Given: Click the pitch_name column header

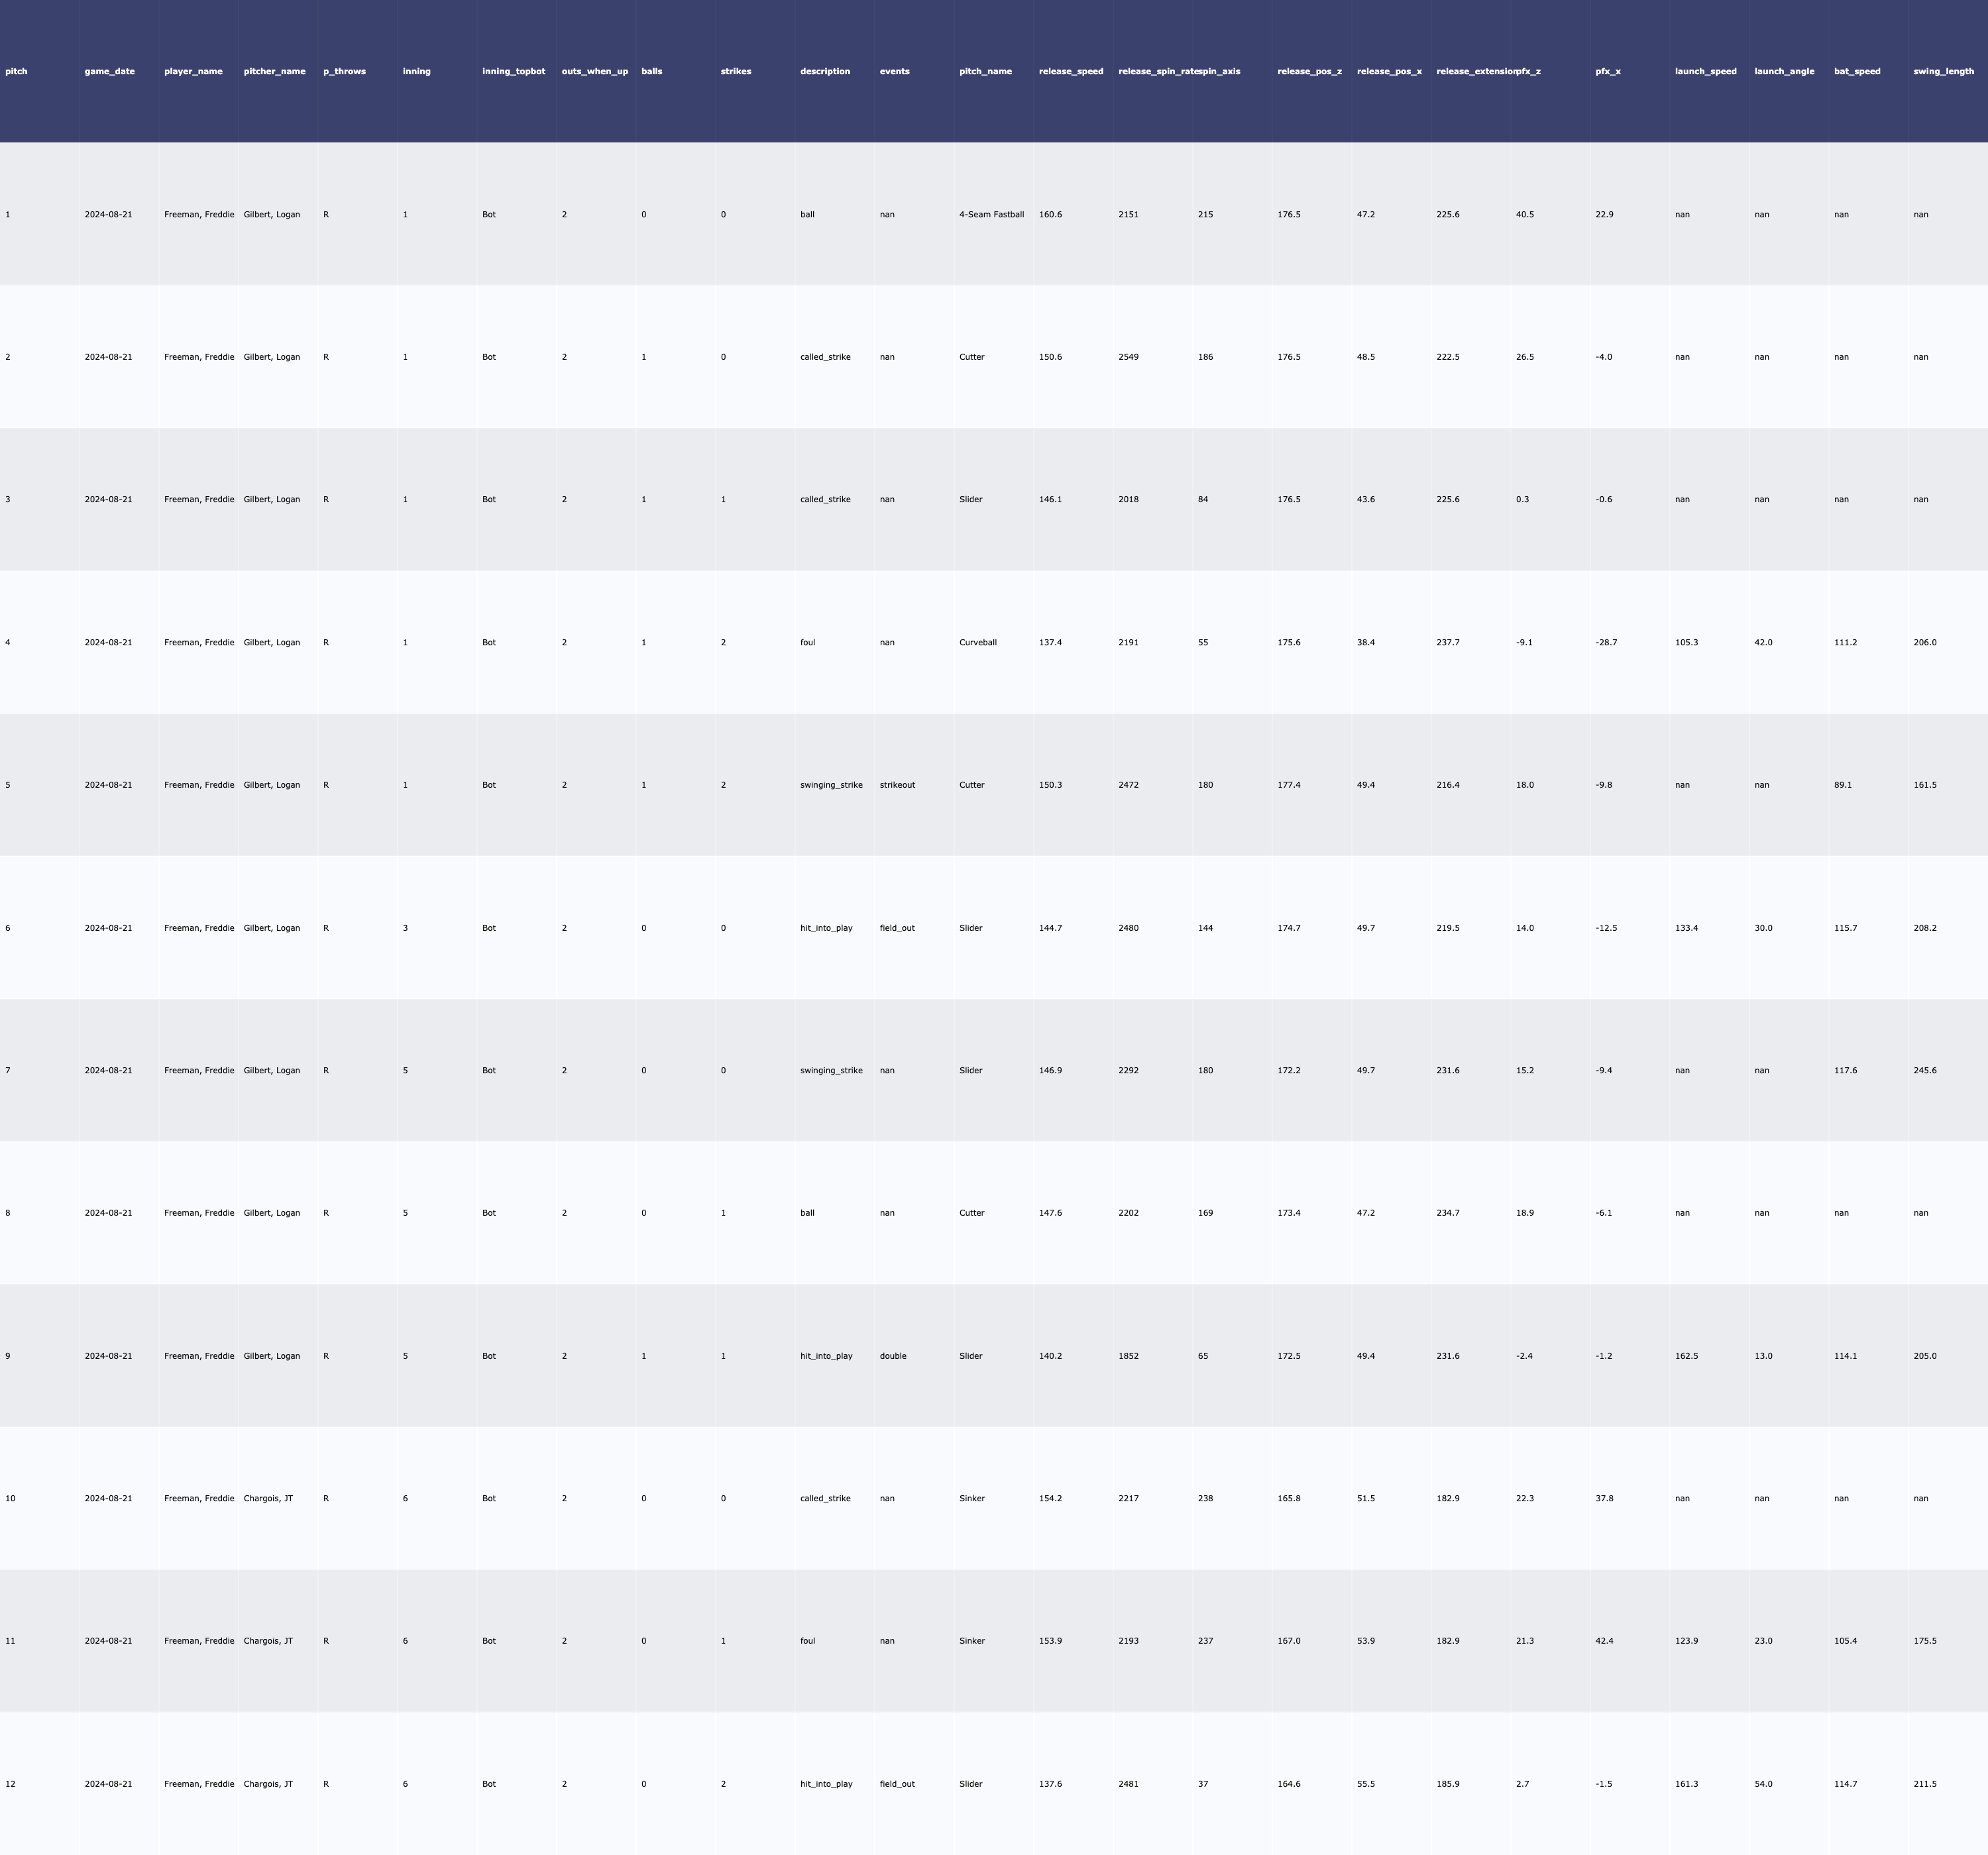Looking at the screenshot, I should [x=985, y=71].
